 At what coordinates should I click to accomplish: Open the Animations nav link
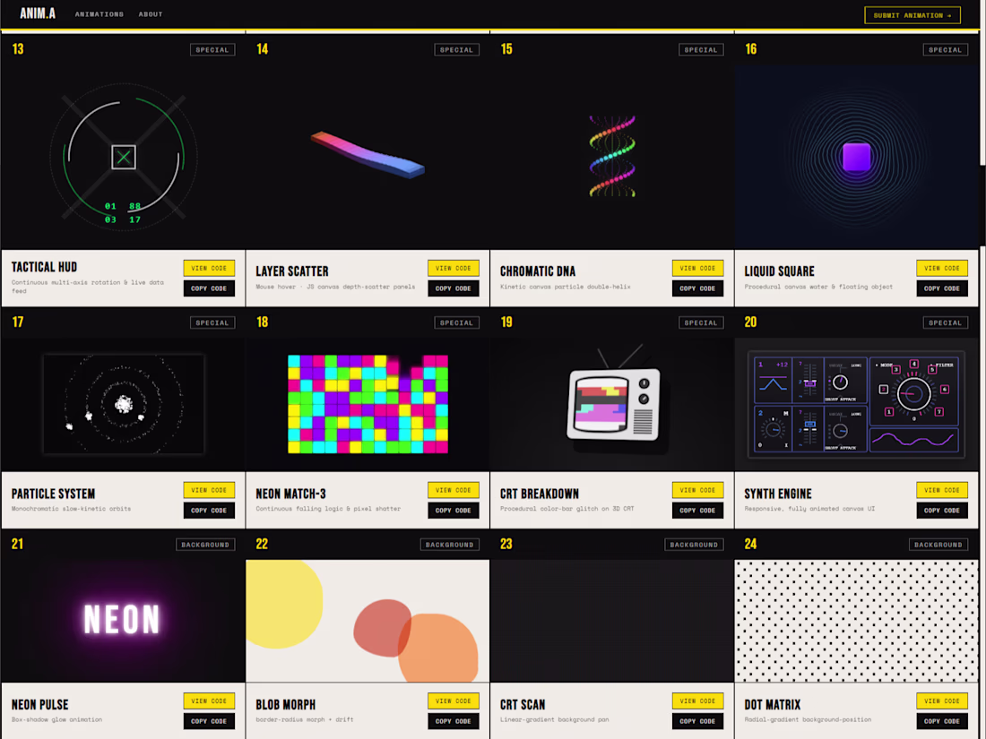point(99,13)
